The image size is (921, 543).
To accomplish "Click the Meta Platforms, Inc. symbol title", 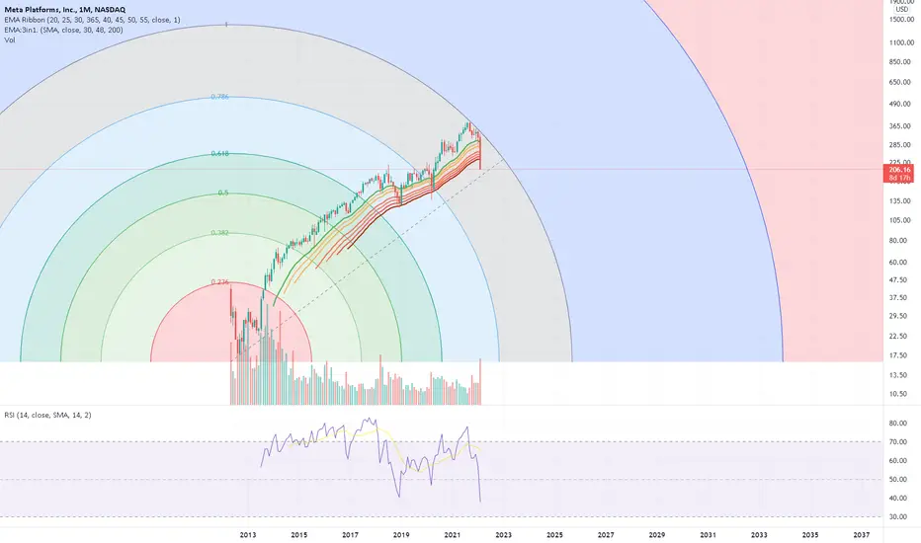I will pyautogui.click(x=64, y=10).
